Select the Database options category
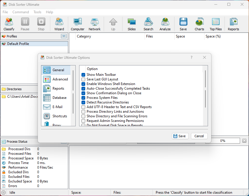This screenshot has width=249, height=196. 56,98
